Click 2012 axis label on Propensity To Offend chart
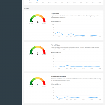Viewport: 105px width, 105px height. pos(75,100)
